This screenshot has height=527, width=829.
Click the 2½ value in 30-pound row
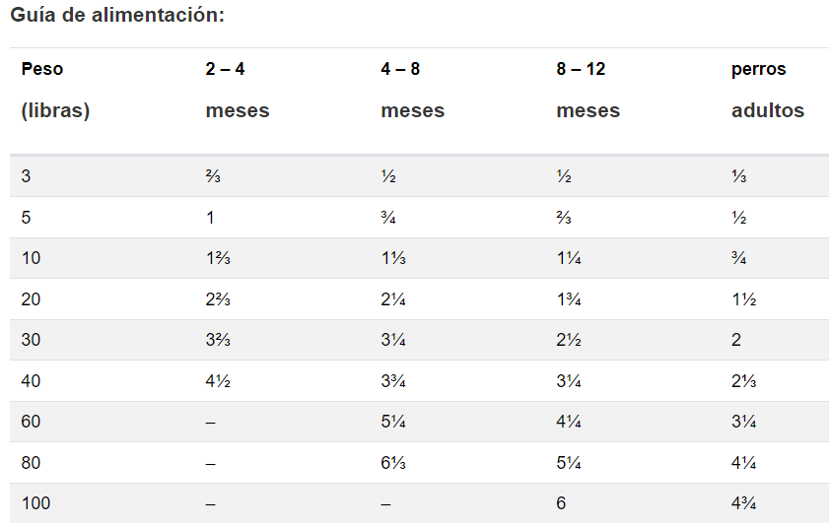569,340
